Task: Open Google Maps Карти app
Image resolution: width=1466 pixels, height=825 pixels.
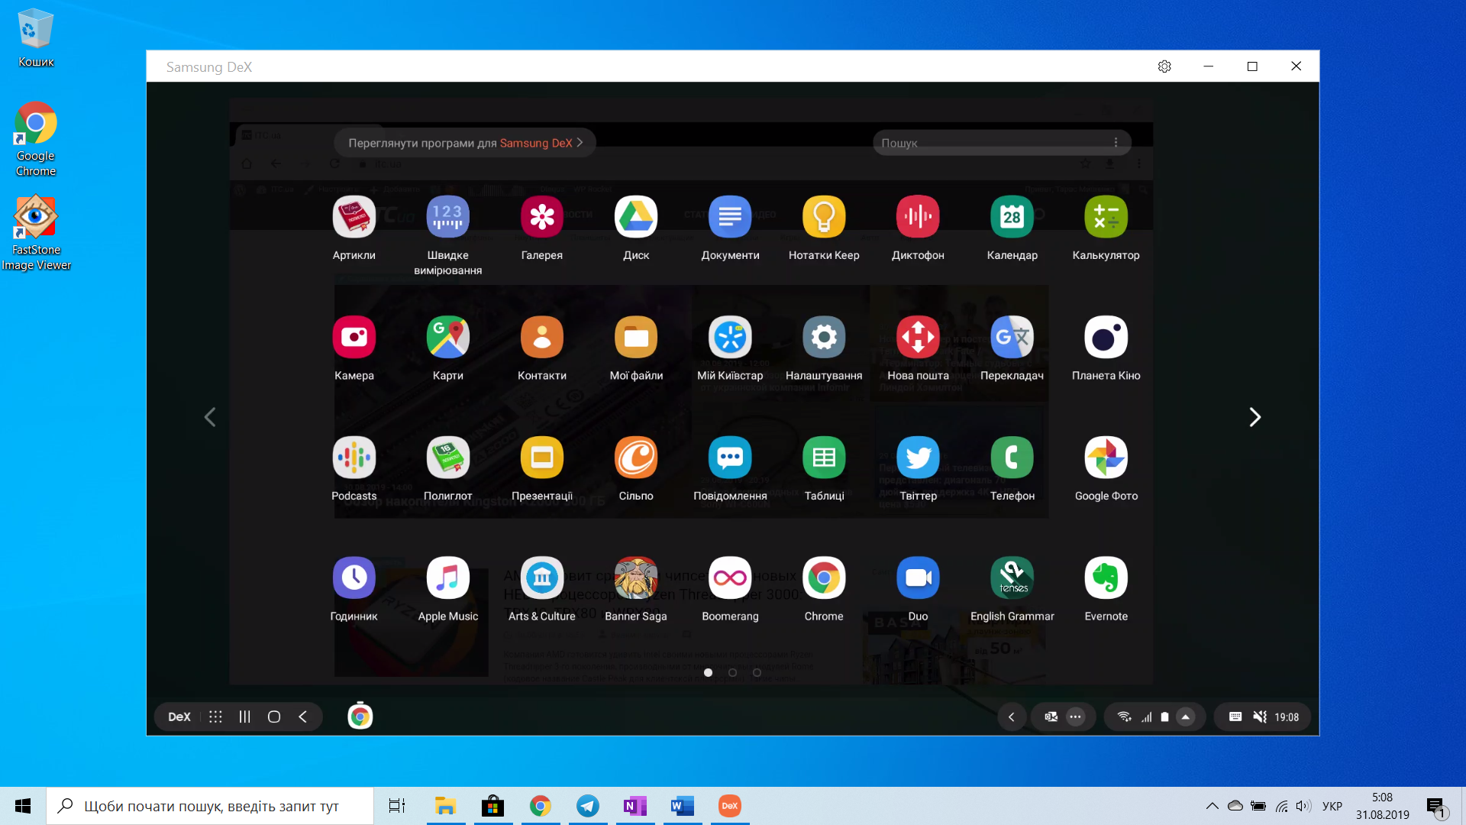Action: tap(447, 337)
